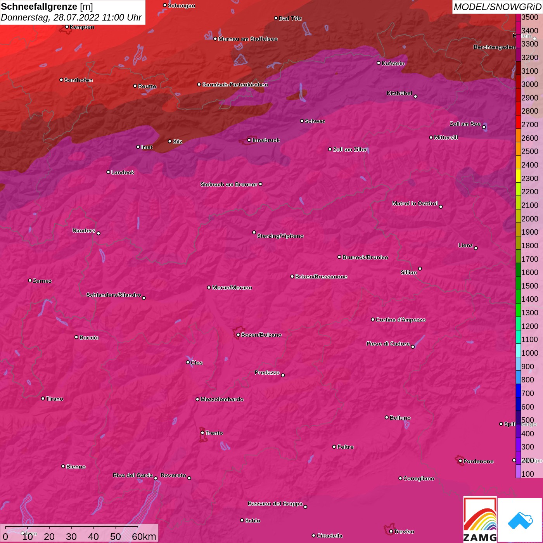Click the 1500 green legend swatch

point(518,283)
